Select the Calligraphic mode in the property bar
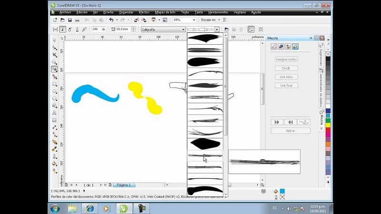This screenshot has height=214, width=381. click(77, 29)
